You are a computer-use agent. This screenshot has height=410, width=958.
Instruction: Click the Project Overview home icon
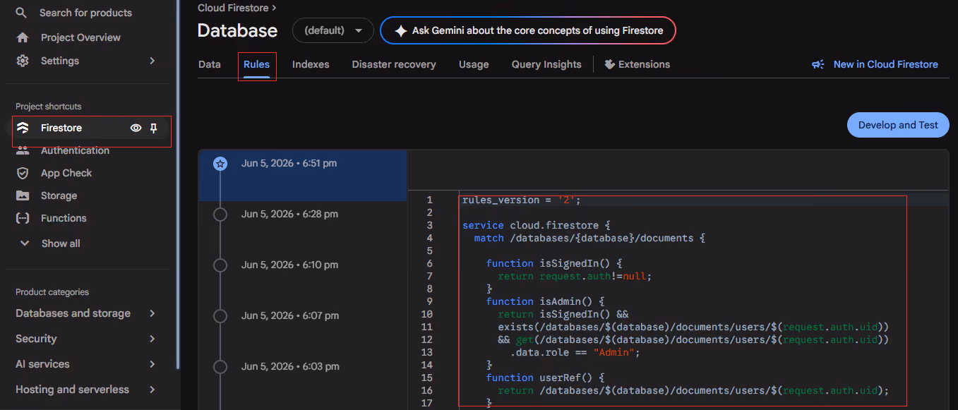(23, 37)
